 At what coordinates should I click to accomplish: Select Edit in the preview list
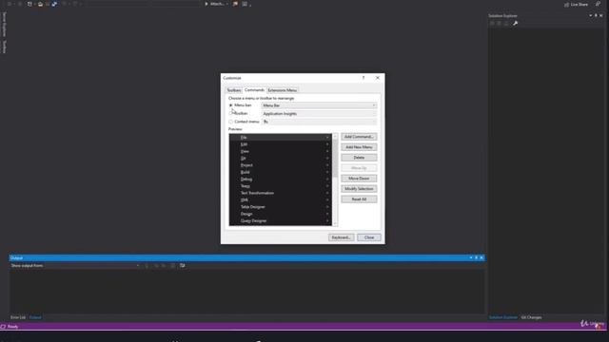(x=281, y=144)
